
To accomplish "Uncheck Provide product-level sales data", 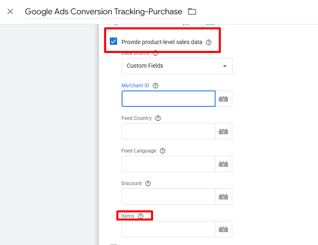I will pyautogui.click(x=113, y=42).
